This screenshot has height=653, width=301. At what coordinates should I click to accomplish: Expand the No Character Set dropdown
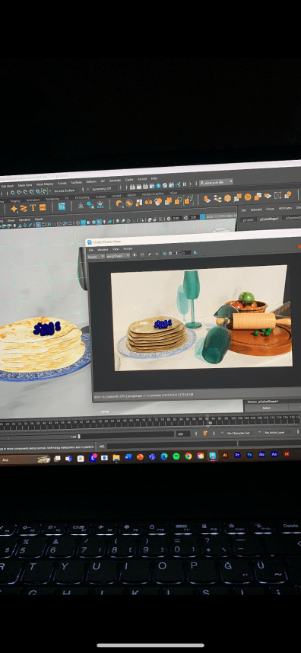point(239,433)
